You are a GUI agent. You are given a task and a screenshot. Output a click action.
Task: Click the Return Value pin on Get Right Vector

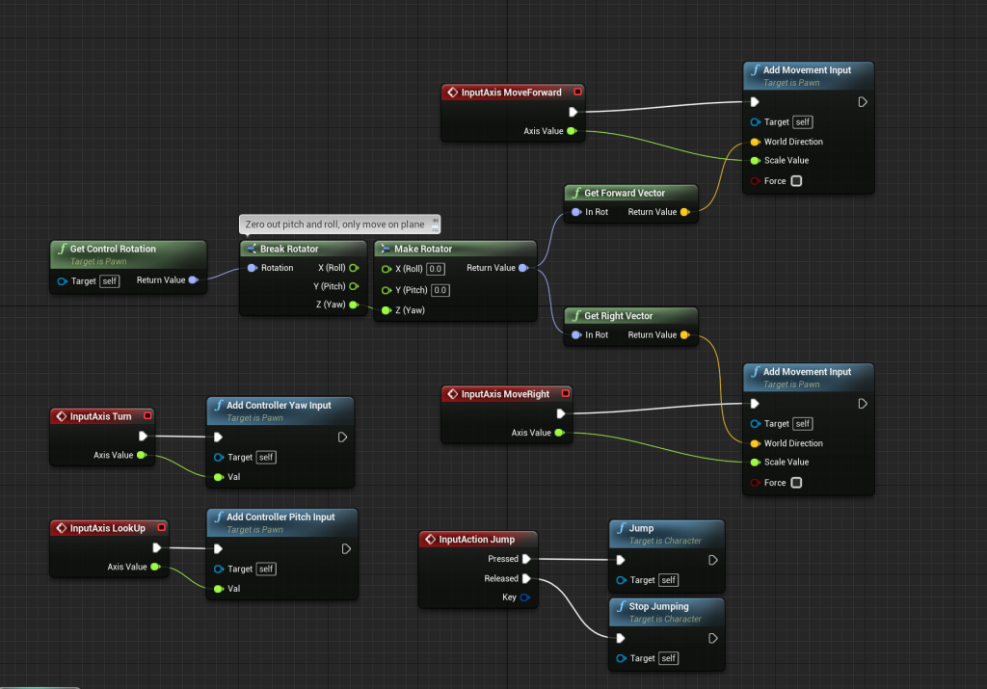click(684, 335)
